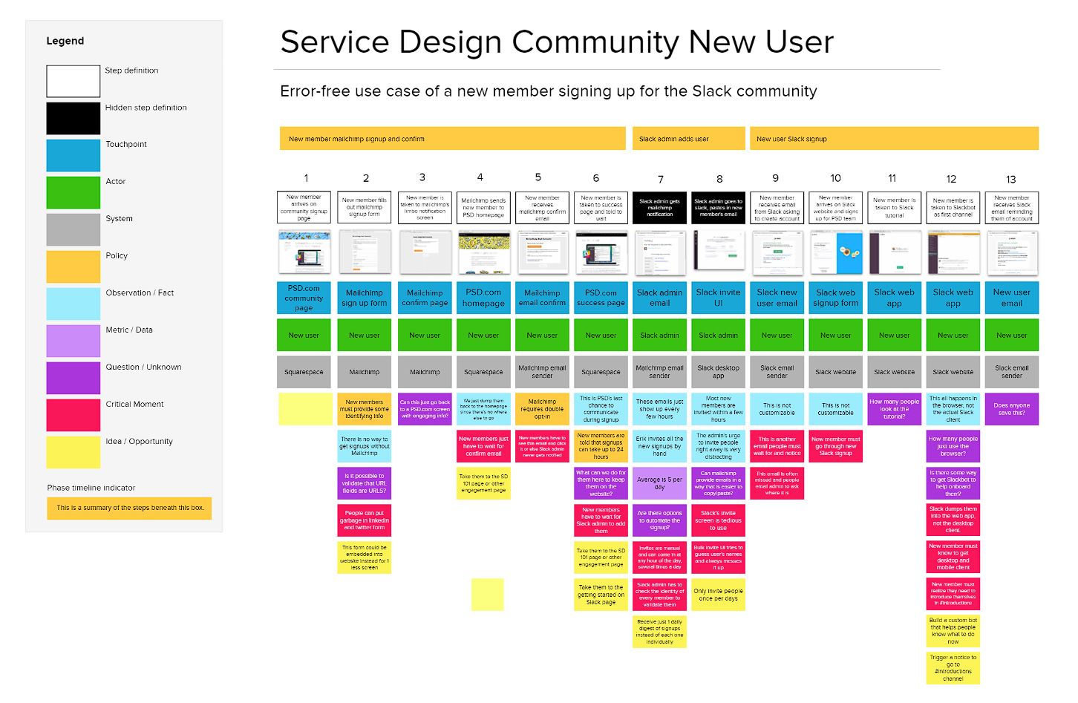Click the 'Service Design Community New User' title
This screenshot has height=703, width=1078.
coord(557,42)
